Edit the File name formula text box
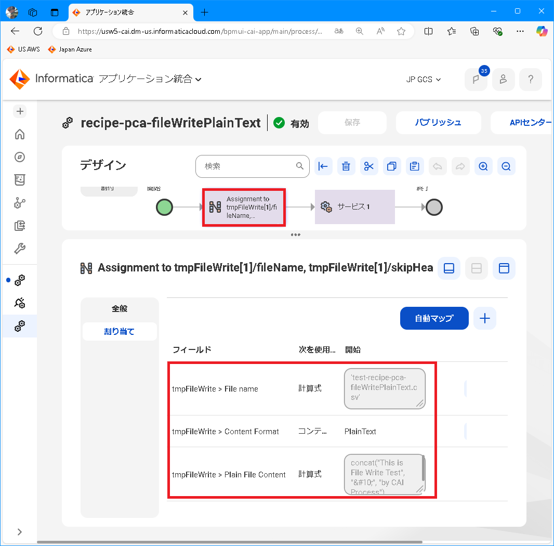554x546 pixels. pyautogui.click(x=385, y=388)
